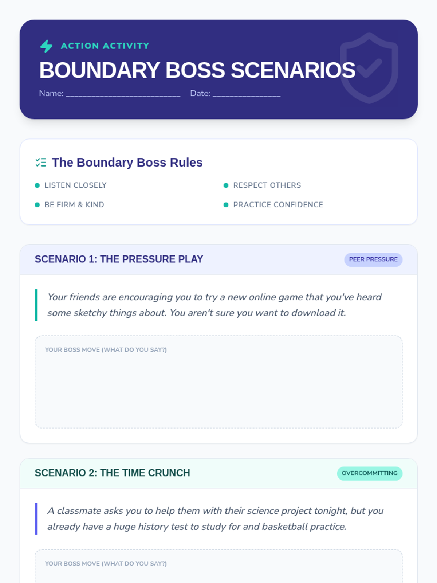Click the Scenario 1: The Pressure Play heading
Image resolution: width=437 pixels, height=583 pixels.
point(119,259)
